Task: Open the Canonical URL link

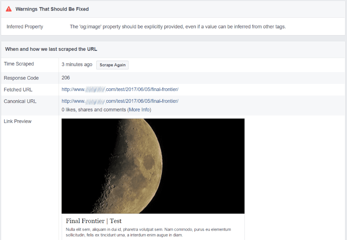Action: [x=119, y=101]
